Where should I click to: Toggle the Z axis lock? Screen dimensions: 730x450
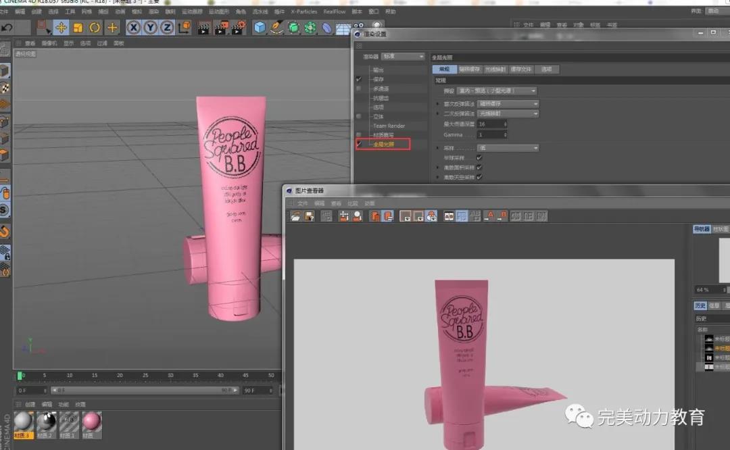pos(166,28)
